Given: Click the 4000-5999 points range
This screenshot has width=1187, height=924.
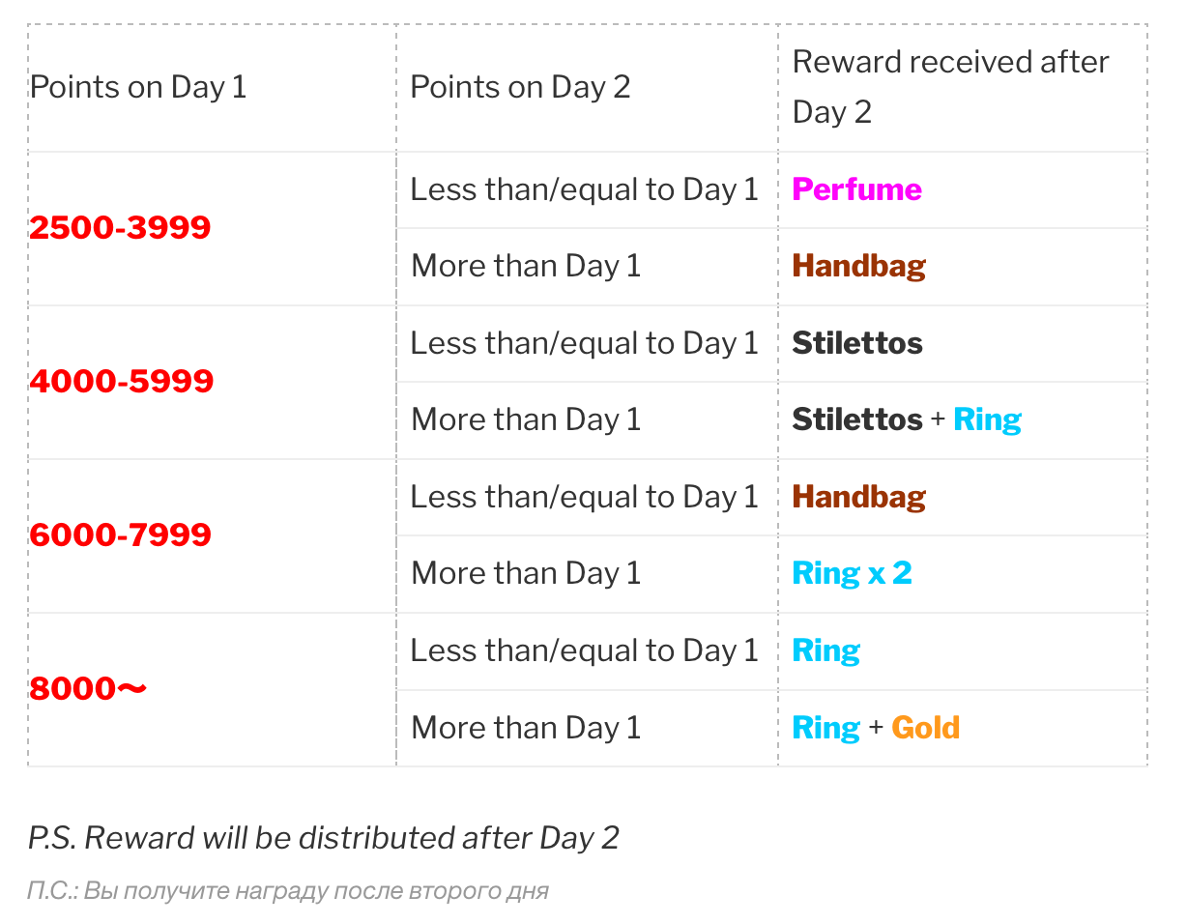Looking at the screenshot, I should click(x=122, y=382).
